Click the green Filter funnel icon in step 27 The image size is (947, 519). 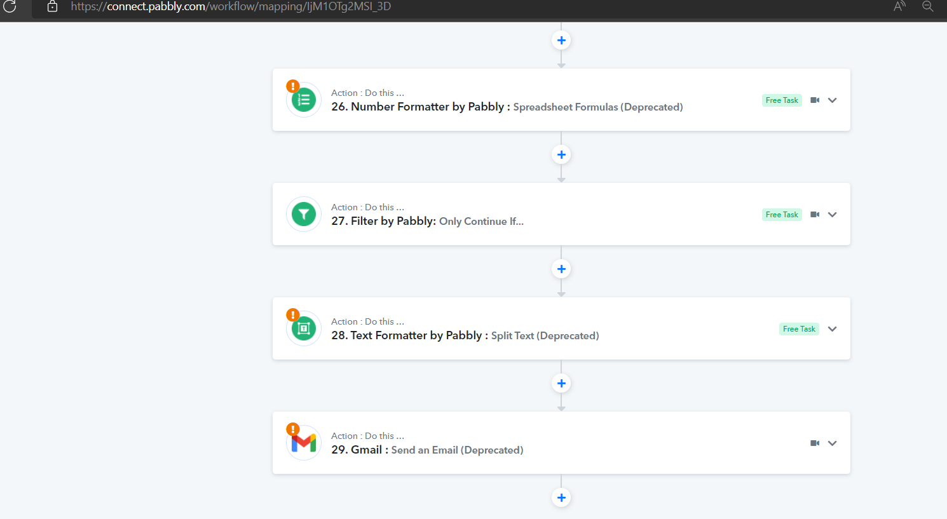(x=304, y=215)
